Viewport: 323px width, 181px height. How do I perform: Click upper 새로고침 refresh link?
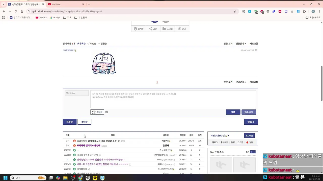(254, 43)
